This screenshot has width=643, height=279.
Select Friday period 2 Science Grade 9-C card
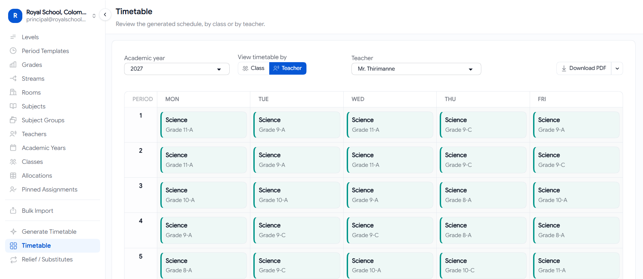coord(576,160)
